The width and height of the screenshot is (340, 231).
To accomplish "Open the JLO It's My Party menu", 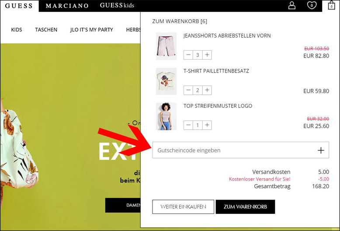I will click(x=91, y=30).
